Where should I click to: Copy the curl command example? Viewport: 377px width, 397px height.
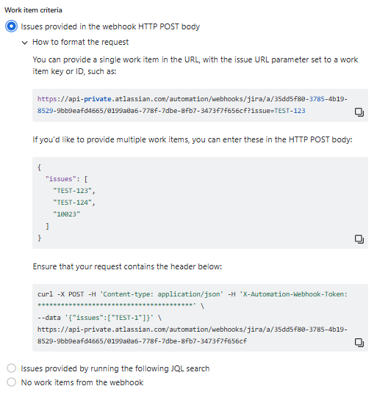[x=359, y=343]
